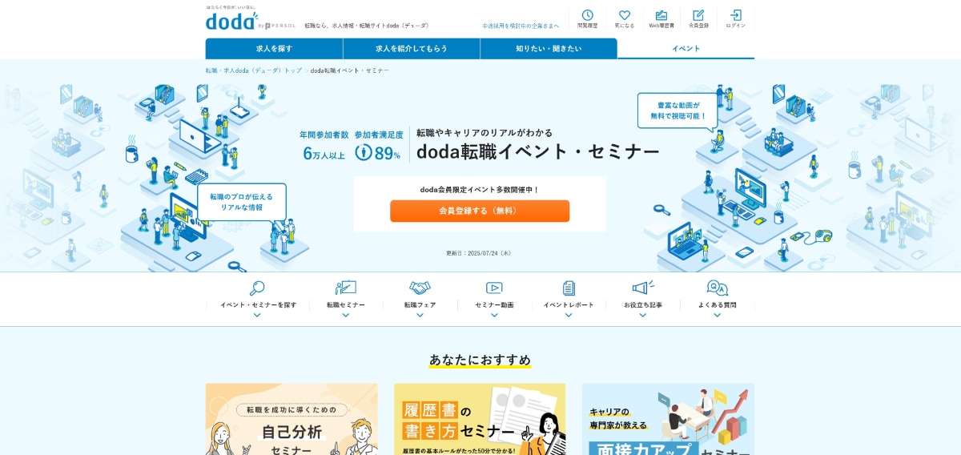961x455 pixels.
Task: Click the あなたにおすすめ heading
Action: click(480, 360)
